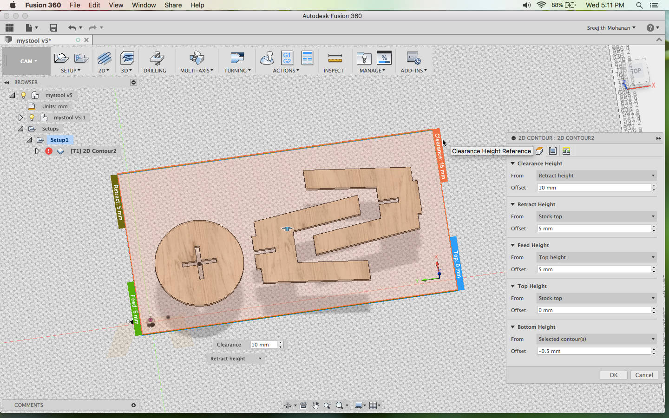
Task: Click the Geometry tab icon in 2D Contour
Action: [539, 151]
